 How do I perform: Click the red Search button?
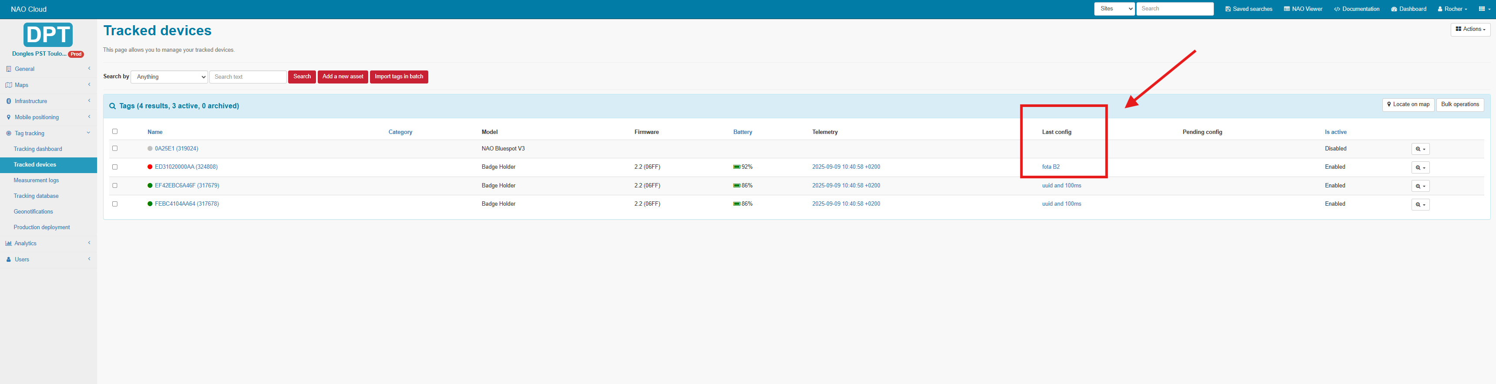pyautogui.click(x=302, y=77)
